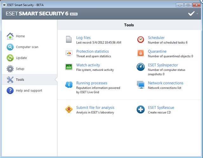
Task: Click the Tools wrench and screwdriver icon
Action: (10, 79)
